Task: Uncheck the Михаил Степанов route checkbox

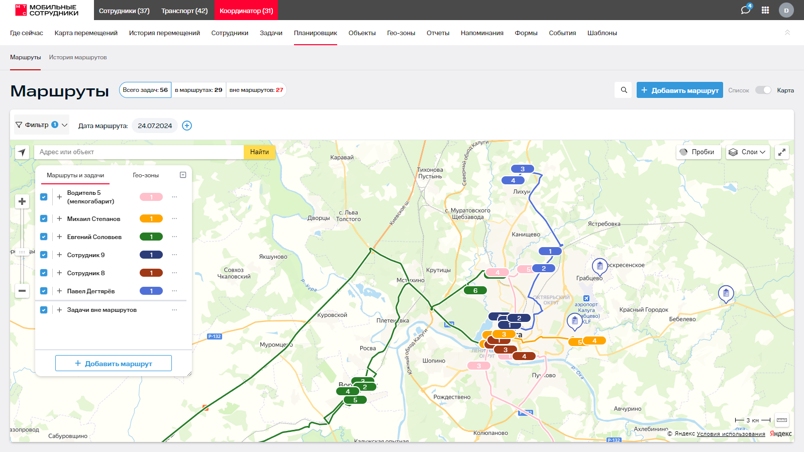Action: pos(44,218)
